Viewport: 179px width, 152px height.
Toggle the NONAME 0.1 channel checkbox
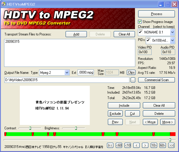(141, 32)
